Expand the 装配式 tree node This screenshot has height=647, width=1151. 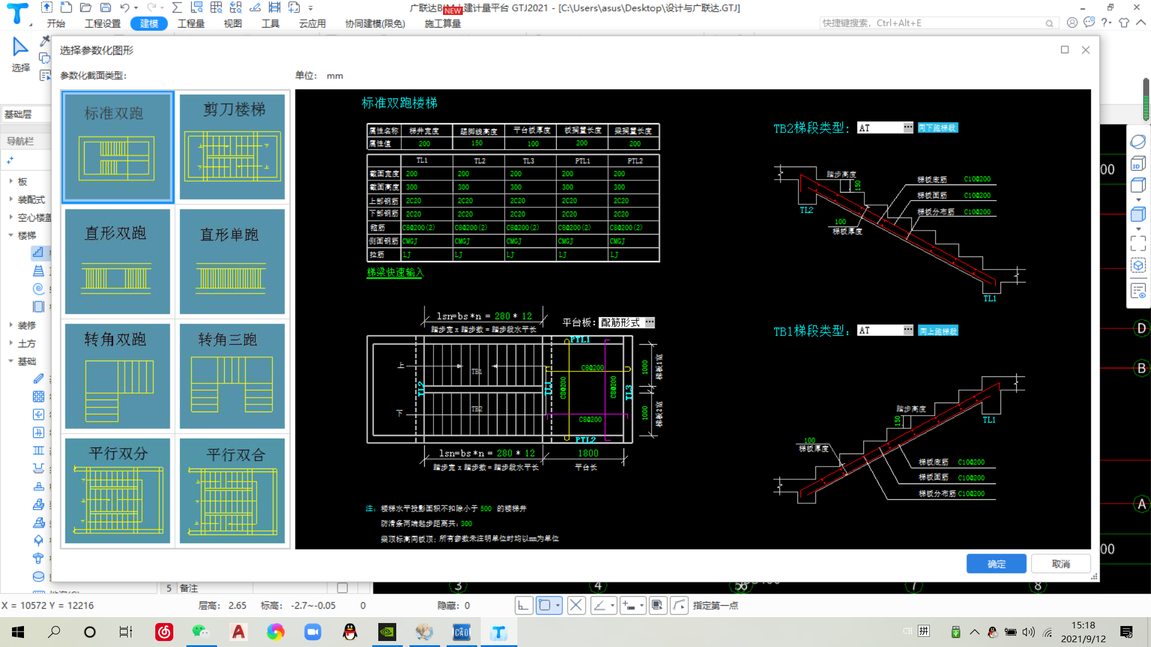click(11, 199)
